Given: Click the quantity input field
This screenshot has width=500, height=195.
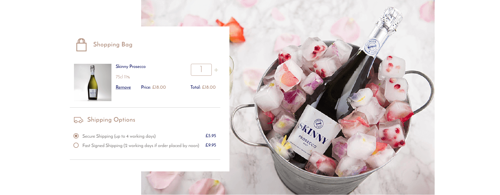Looking at the screenshot, I should point(201,70).
